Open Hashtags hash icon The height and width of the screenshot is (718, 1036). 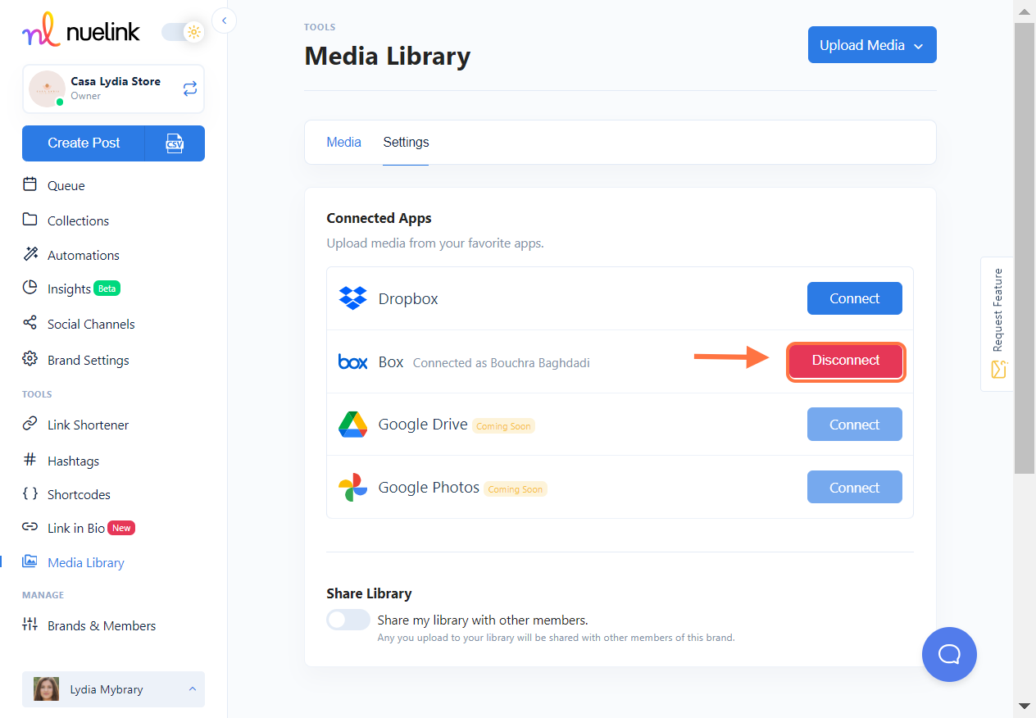pos(30,460)
